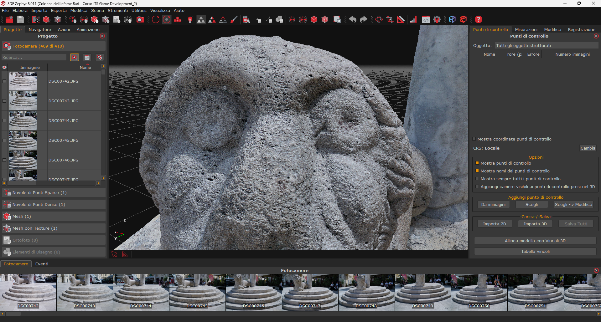
Task: Click the light bulb lighting icon
Action: [x=190, y=20]
